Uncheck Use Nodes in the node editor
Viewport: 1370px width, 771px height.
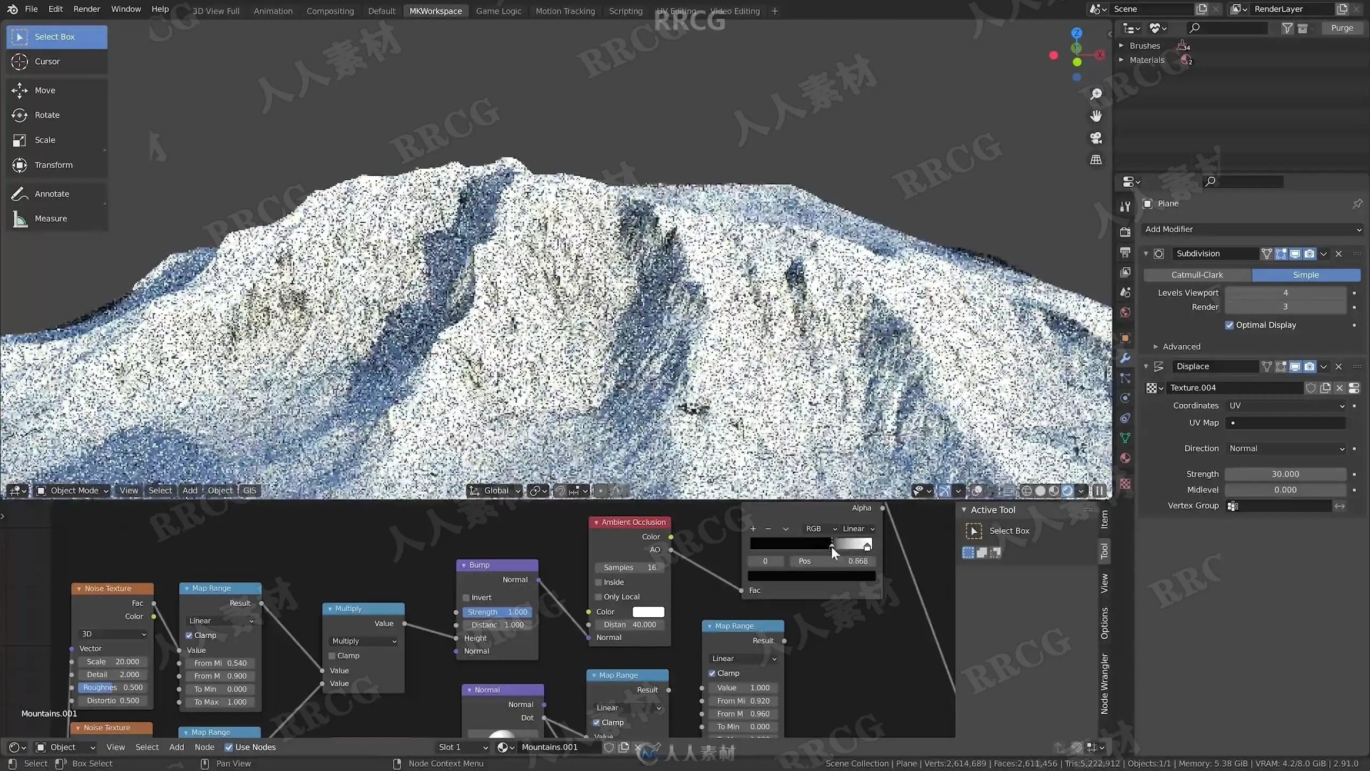click(229, 747)
